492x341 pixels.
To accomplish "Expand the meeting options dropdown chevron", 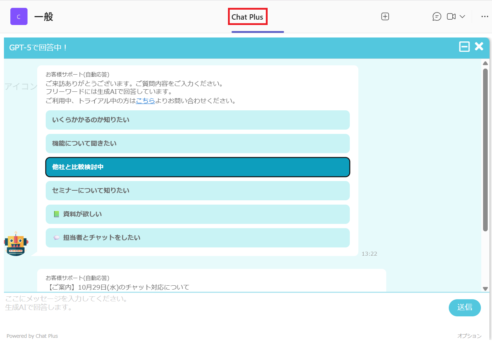I will coord(462,17).
